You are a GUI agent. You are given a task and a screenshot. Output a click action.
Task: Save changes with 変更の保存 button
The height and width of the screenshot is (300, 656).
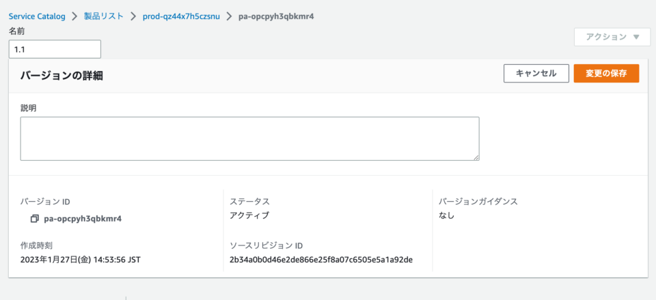(606, 74)
